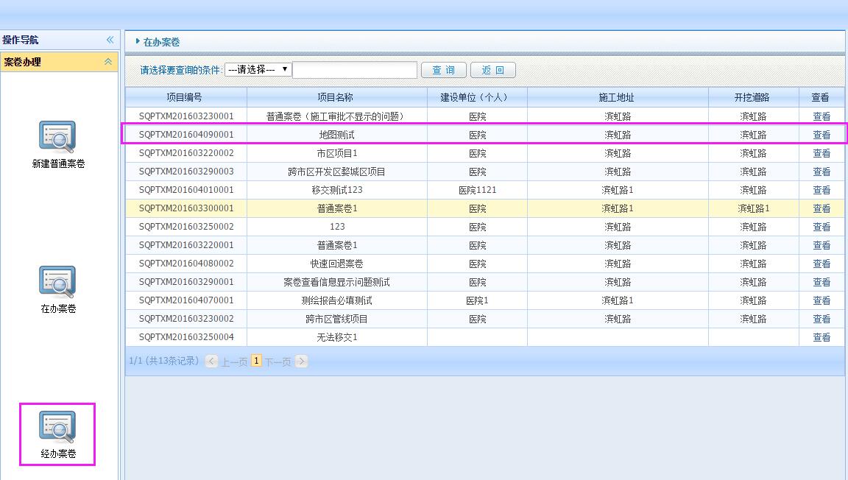
Task: Click the 施工地址 column header
Action: click(x=618, y=97)
